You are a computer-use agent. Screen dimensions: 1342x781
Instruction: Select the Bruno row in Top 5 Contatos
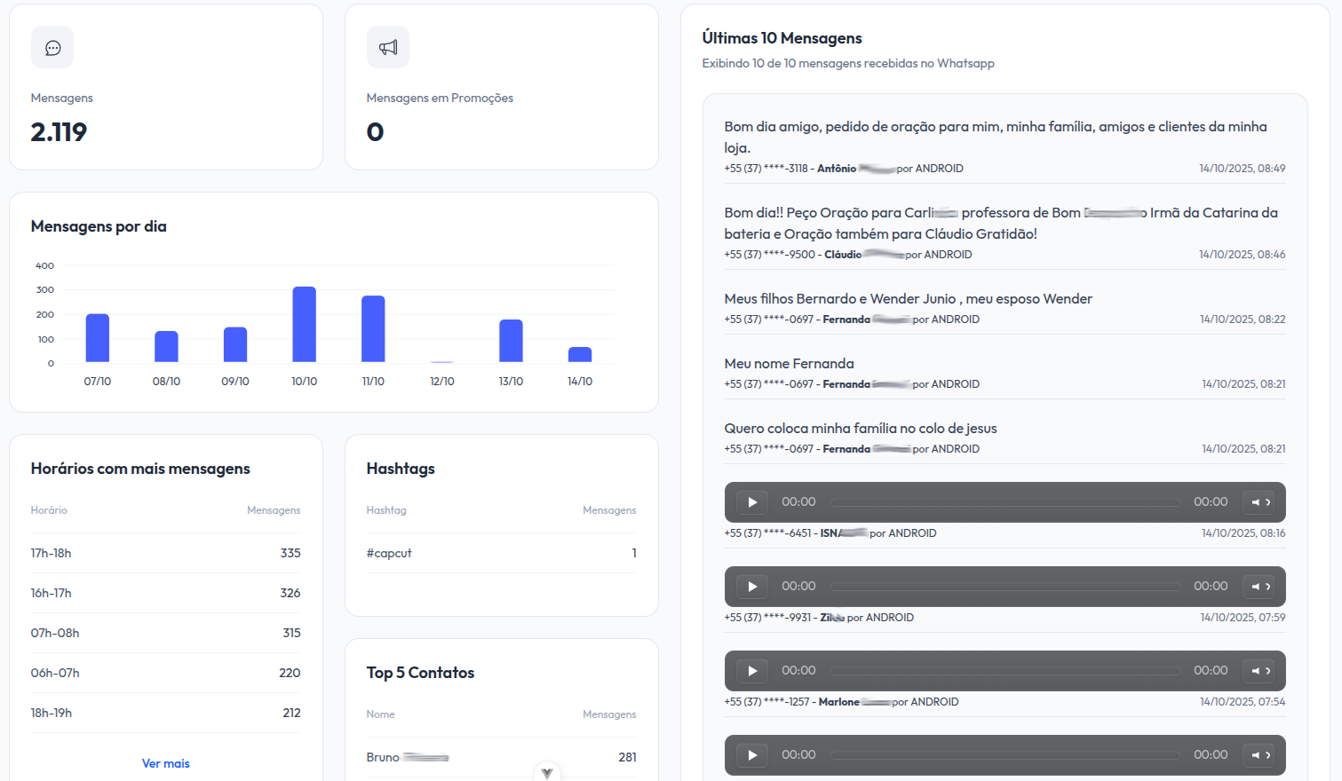(501, 757)
